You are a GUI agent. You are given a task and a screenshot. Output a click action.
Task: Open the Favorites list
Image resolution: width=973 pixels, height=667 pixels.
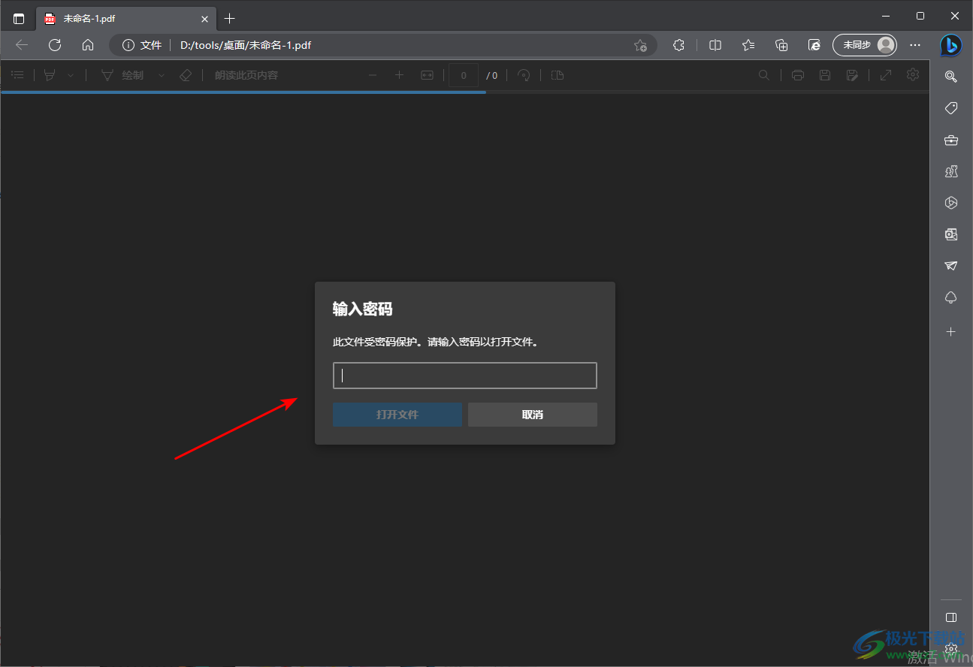click(x=748, y=45)
